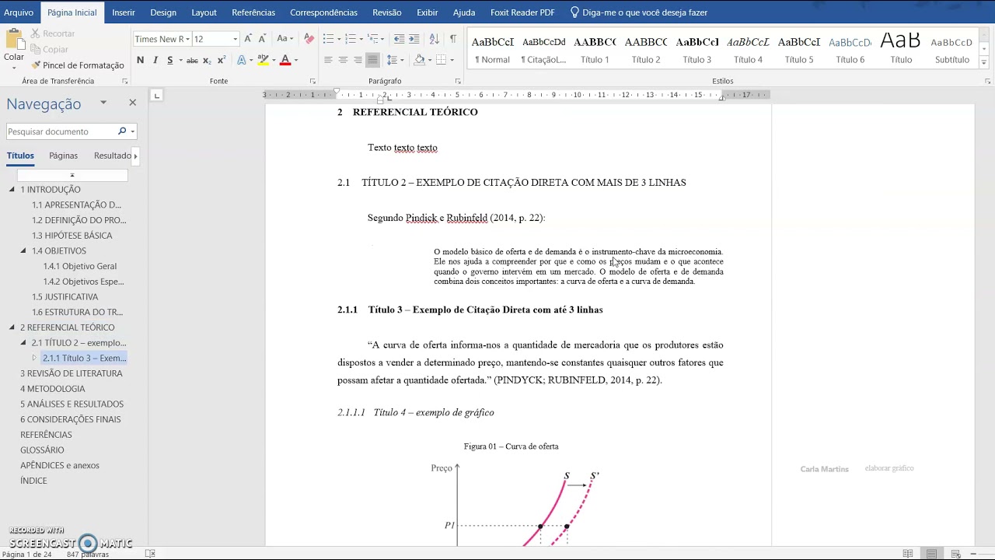Close the Navegação pane
995x560 pixels.
click(132, 103)
